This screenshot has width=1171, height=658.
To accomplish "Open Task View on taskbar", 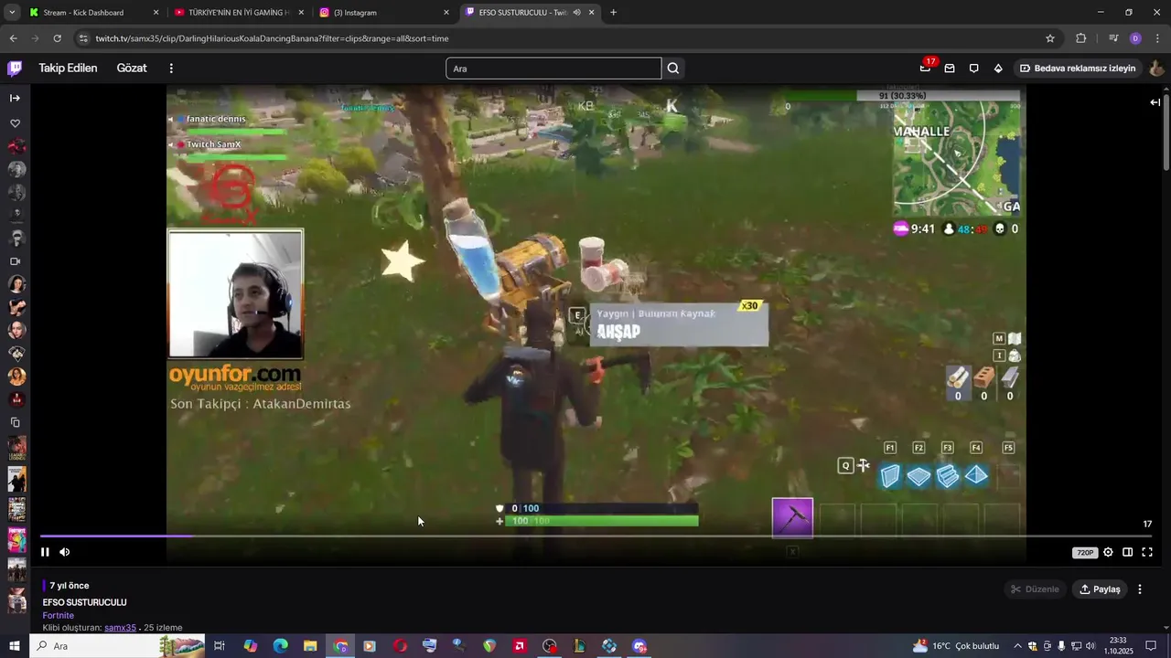I will pos(220,646).
